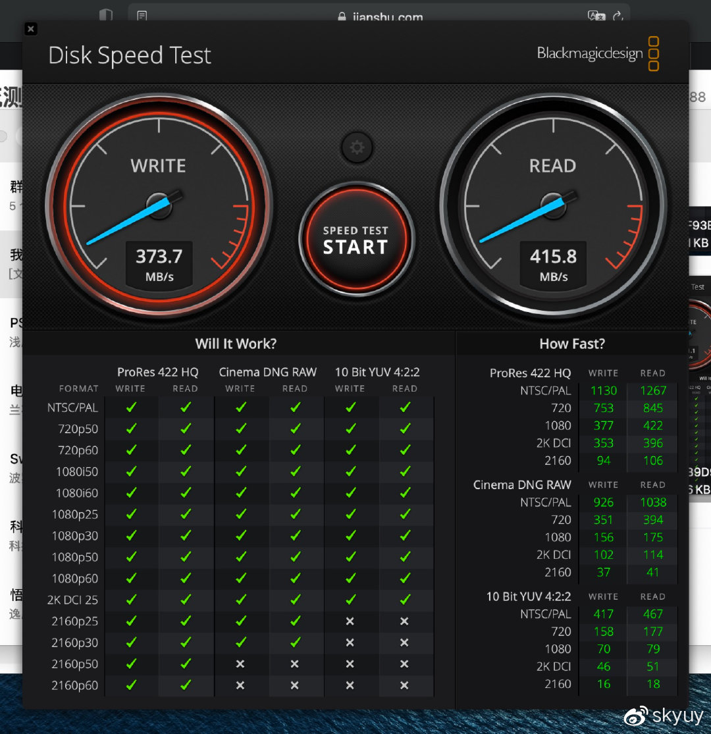The image size is (711, 734).
Task: Click 10 Bit YUV write cross in 2160p25 row
Action: (350, 621)
